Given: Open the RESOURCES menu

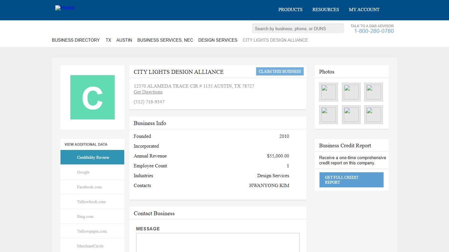Looking at the screenshot, I should [325, 10].
